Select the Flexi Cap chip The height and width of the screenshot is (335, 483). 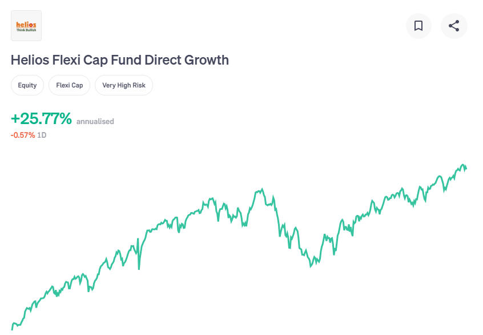(70, 85)
